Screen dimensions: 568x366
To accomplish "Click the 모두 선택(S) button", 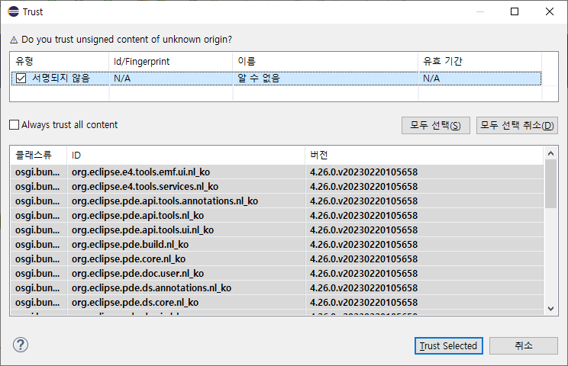I will click(435, 126).
